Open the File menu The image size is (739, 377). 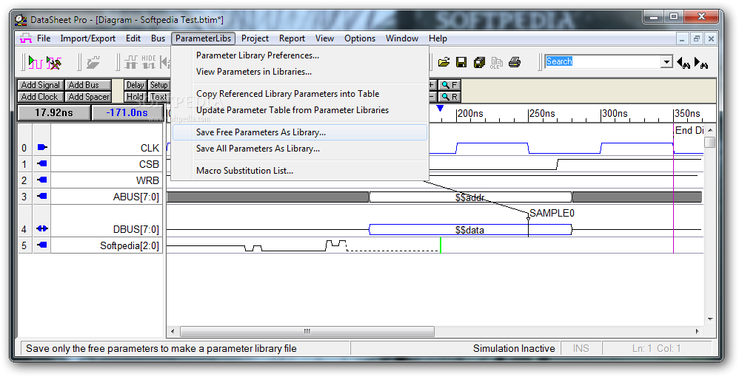[44, 38]
